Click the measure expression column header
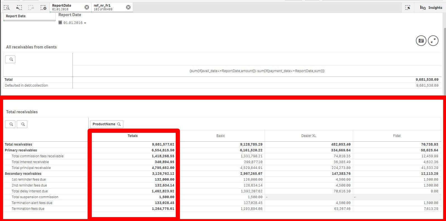The image size is (446, 221). pyautogui.click(x=257, y=71)
